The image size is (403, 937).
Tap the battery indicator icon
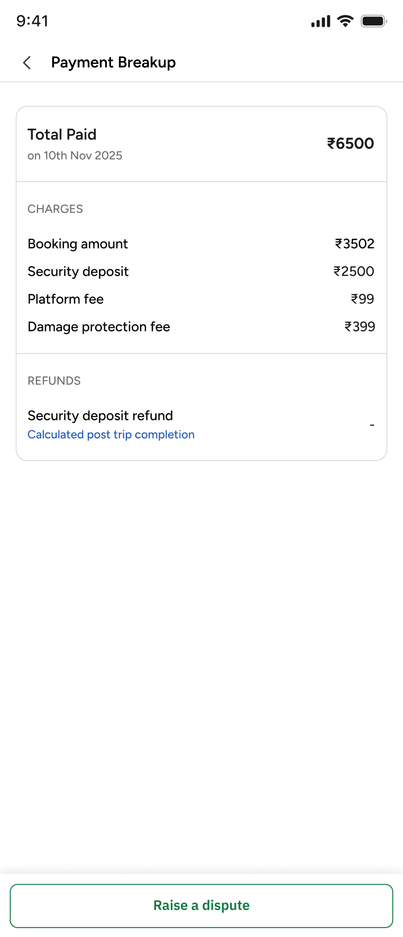(x=373, y=21)
